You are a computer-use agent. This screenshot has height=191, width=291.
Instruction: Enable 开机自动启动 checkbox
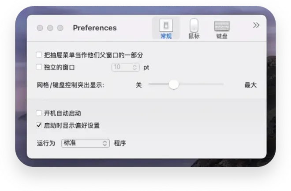pos(39,113)
